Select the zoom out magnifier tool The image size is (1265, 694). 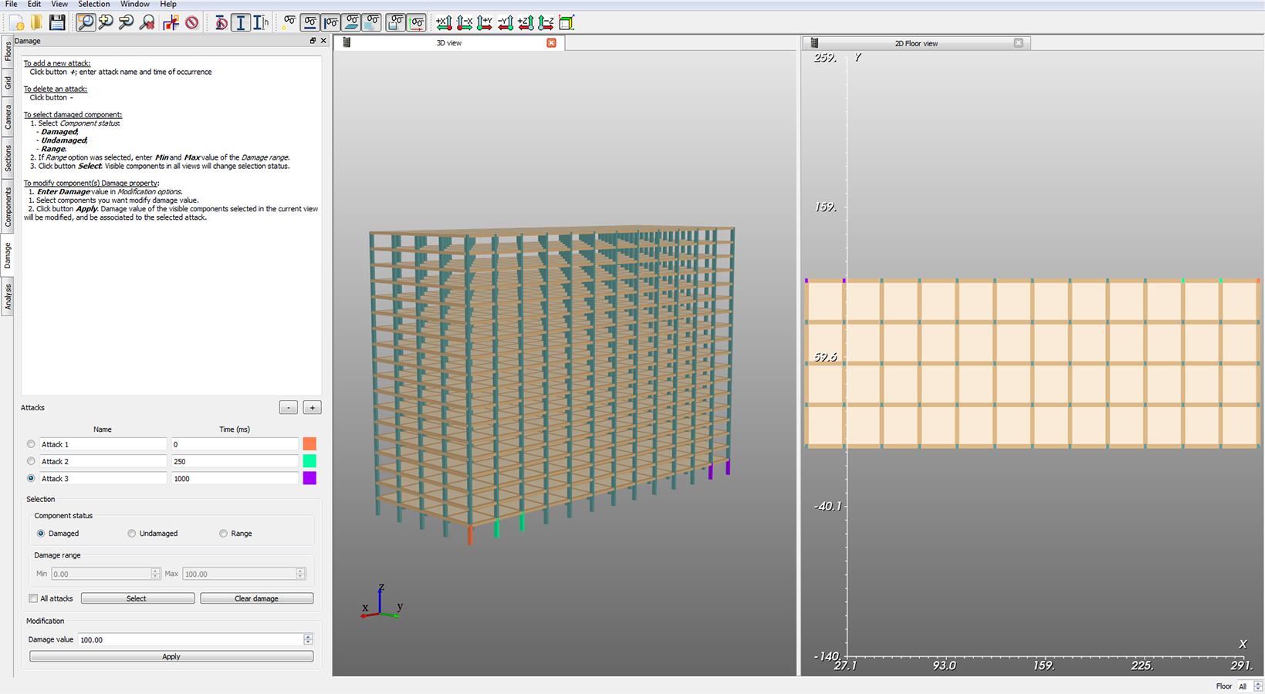127,22
